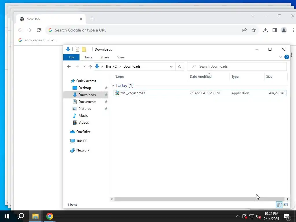
Task: Click the Search Downloads field
Action: coord(237,66)
